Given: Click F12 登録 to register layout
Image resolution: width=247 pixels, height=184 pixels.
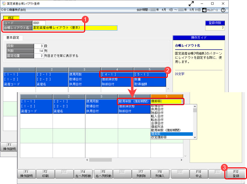Looking at the screenshot, I should pyautogui.click(x=236, y=173).
